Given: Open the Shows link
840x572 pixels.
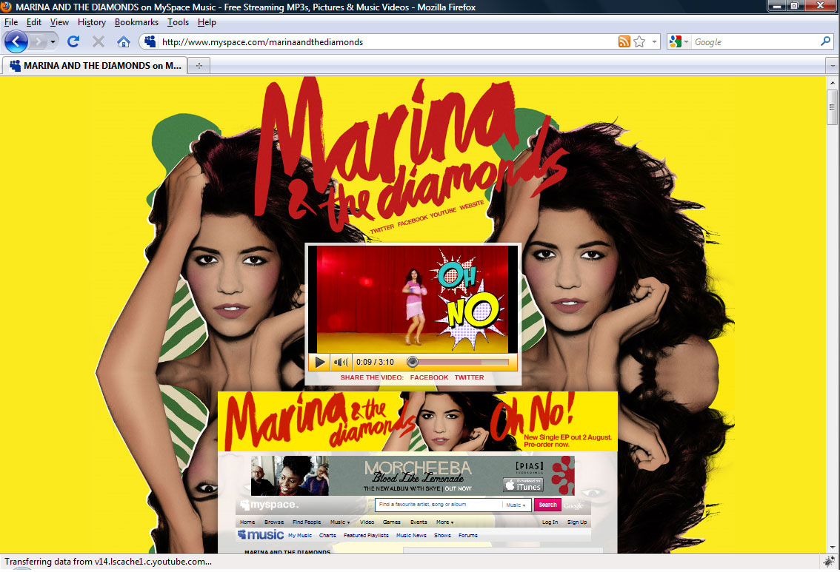Looking at the screenshot, I should point(442,535).
